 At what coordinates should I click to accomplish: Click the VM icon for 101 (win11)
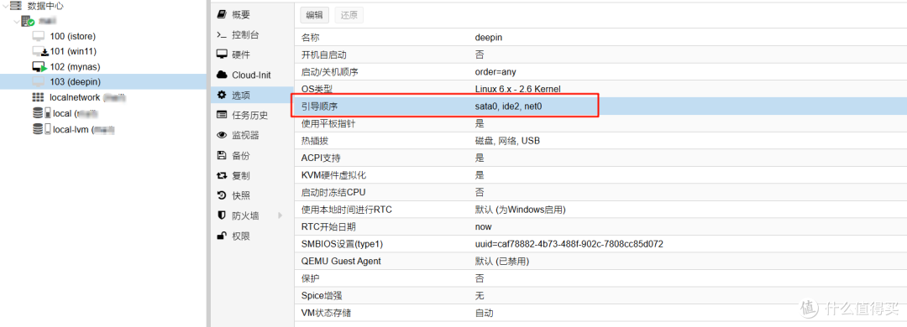[x=39, y=51]
